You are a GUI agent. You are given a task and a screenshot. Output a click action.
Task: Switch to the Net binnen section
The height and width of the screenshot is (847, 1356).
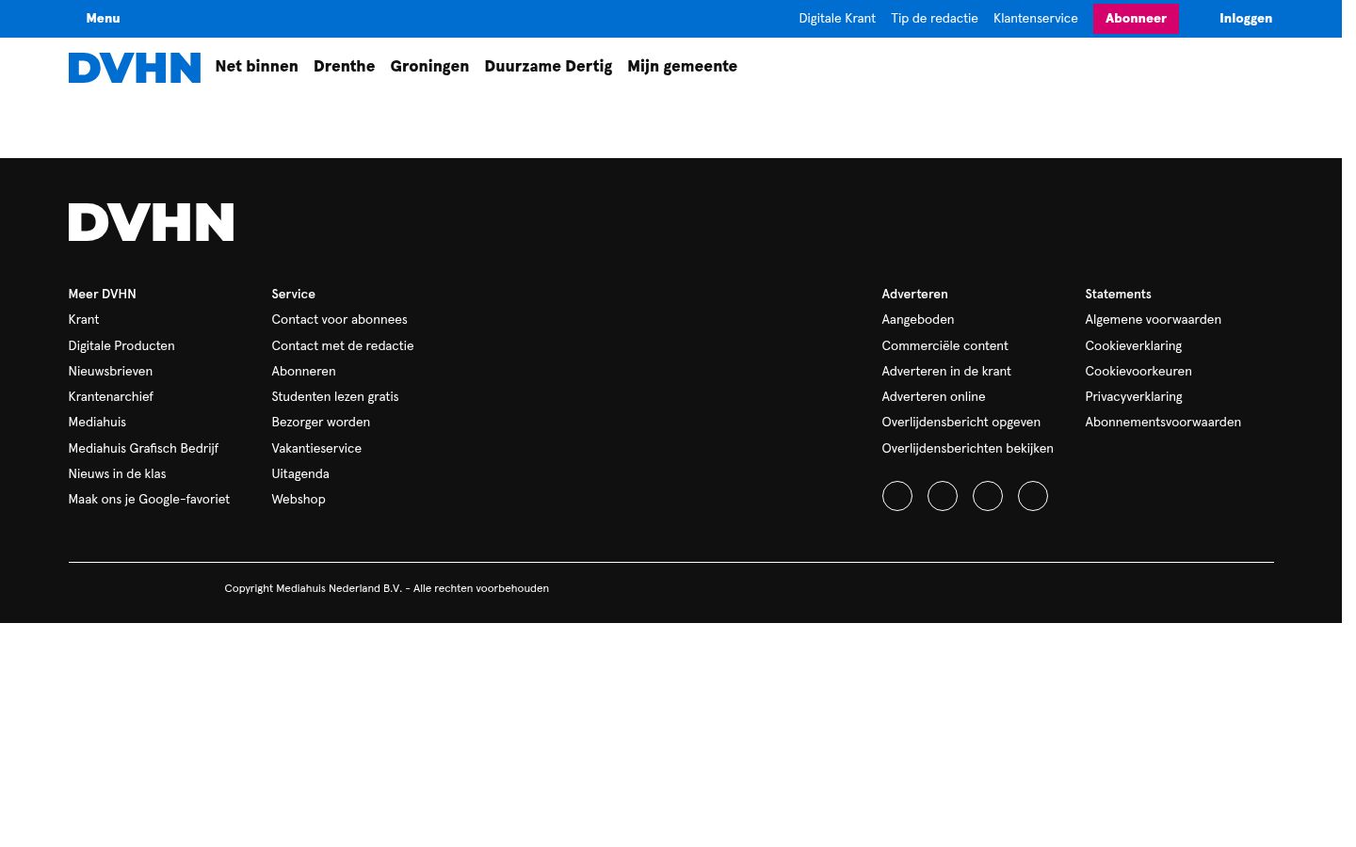tap(257, 67)
